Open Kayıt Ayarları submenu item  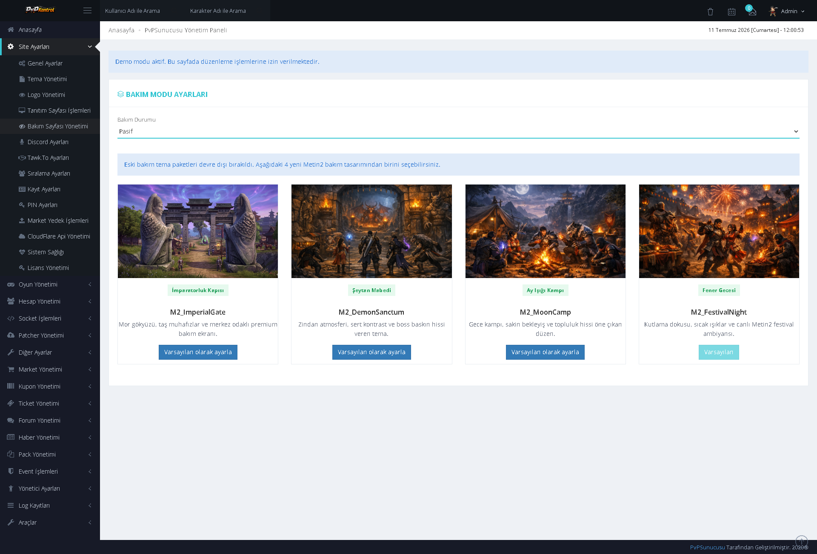click(50, 189)
